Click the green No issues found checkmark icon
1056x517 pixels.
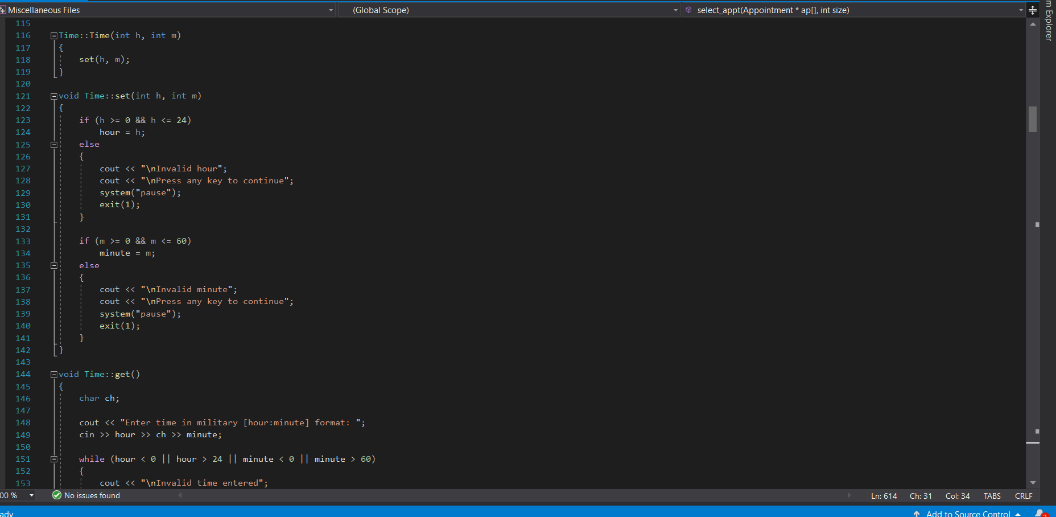[x=56, y=495]
